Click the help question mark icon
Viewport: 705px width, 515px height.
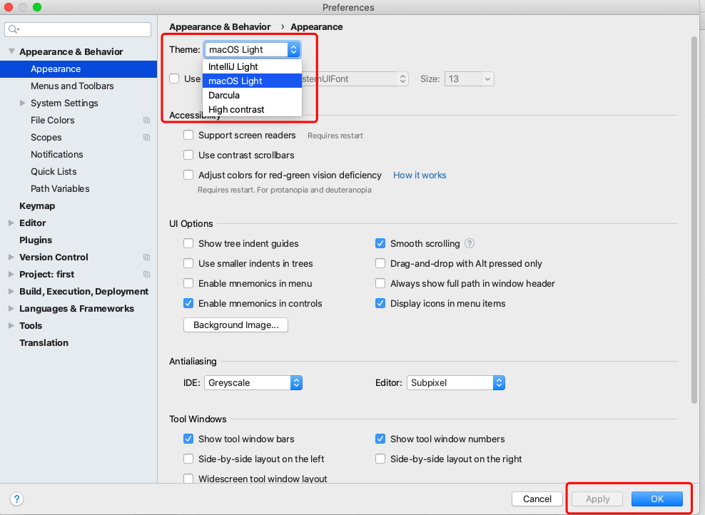coord(16,499)
